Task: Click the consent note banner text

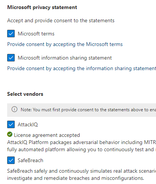Action: pos(88,110)
